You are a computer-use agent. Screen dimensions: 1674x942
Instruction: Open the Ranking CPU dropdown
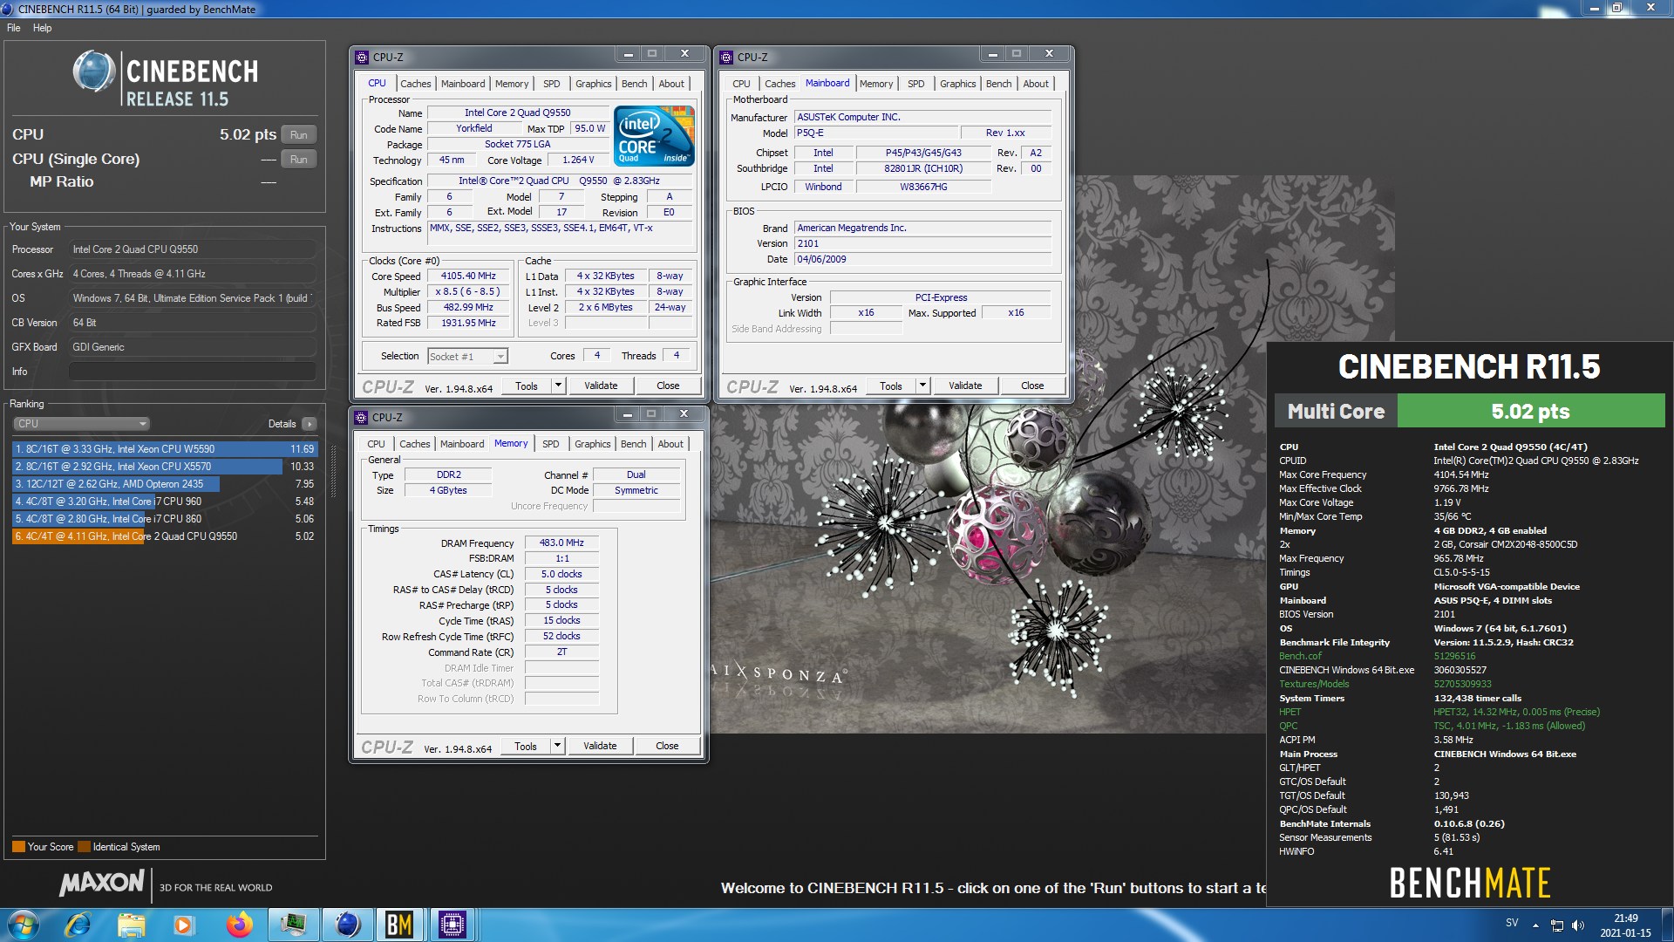coord(82,424)
